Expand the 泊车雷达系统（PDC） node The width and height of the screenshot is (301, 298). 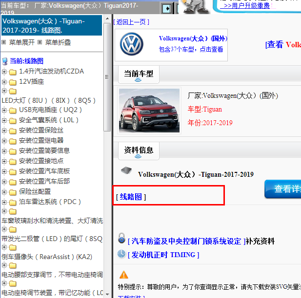click(4, 202)
